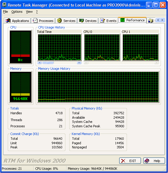Click the Total Time CPU graph
The width and height of the screenshot is (168, 173).
pyautogui.click(x=59, y=47)
